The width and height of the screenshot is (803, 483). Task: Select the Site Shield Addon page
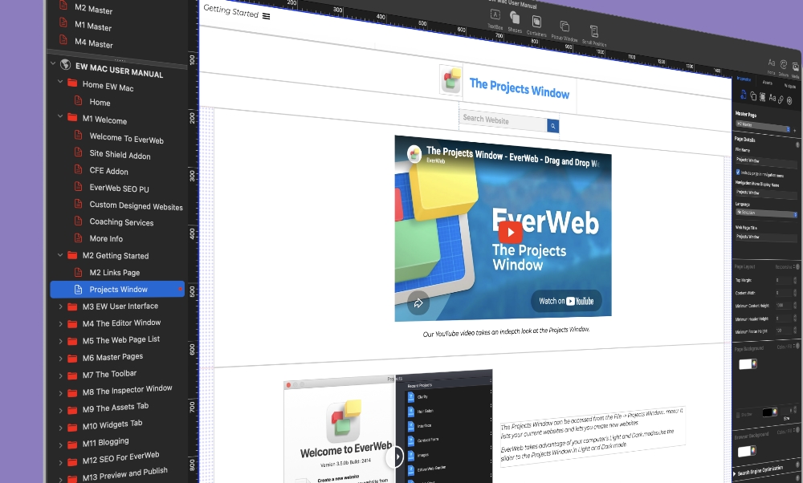pos(120,154)
